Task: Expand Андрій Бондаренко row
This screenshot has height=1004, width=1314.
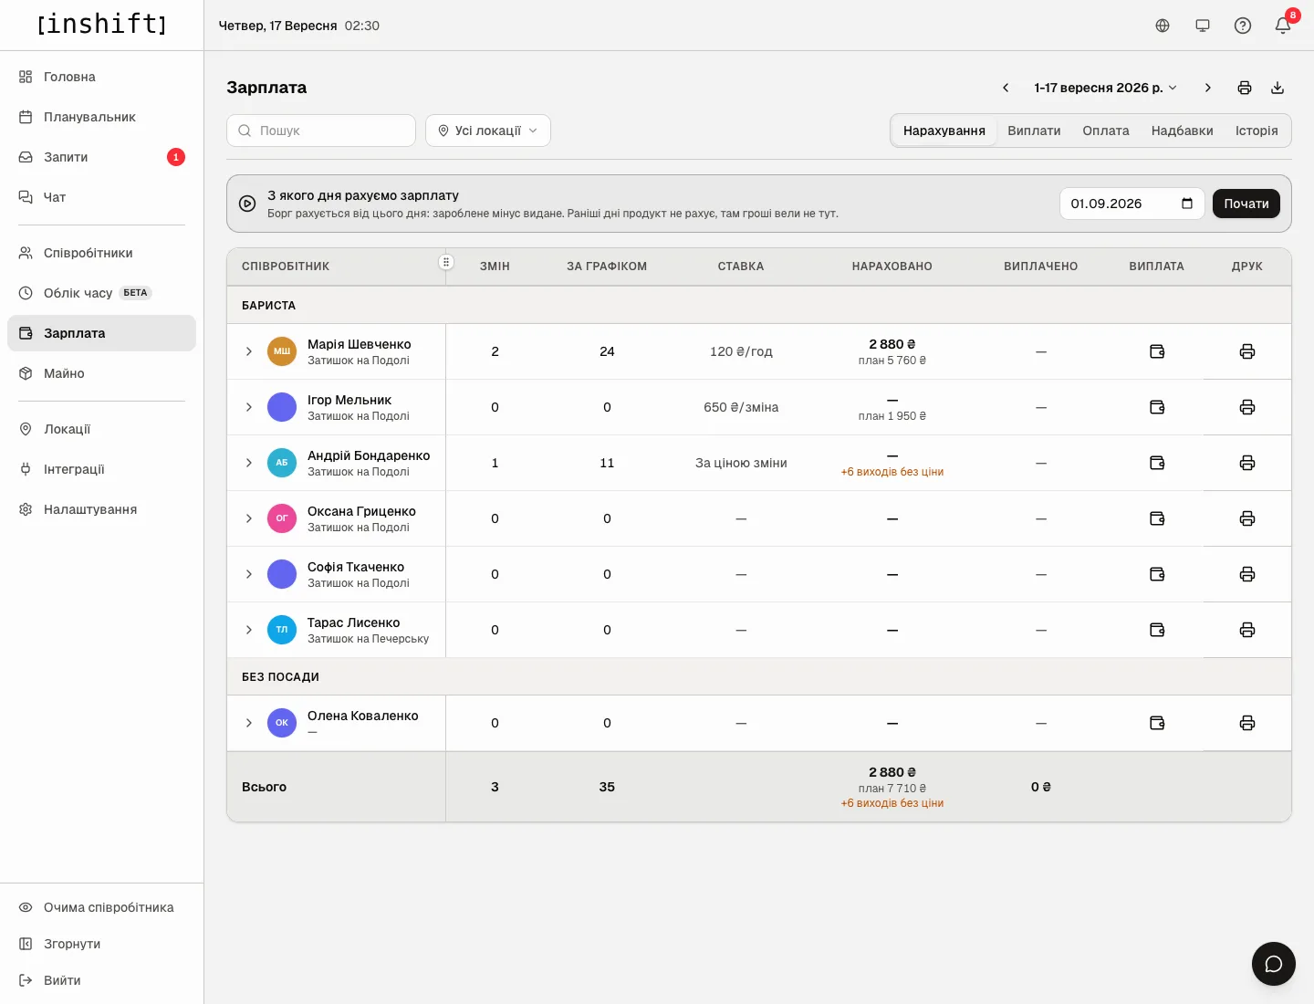Action: point(249,463)
